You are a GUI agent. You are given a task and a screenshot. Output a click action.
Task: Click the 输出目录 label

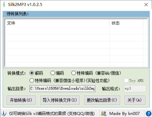[x=17, y=89]
